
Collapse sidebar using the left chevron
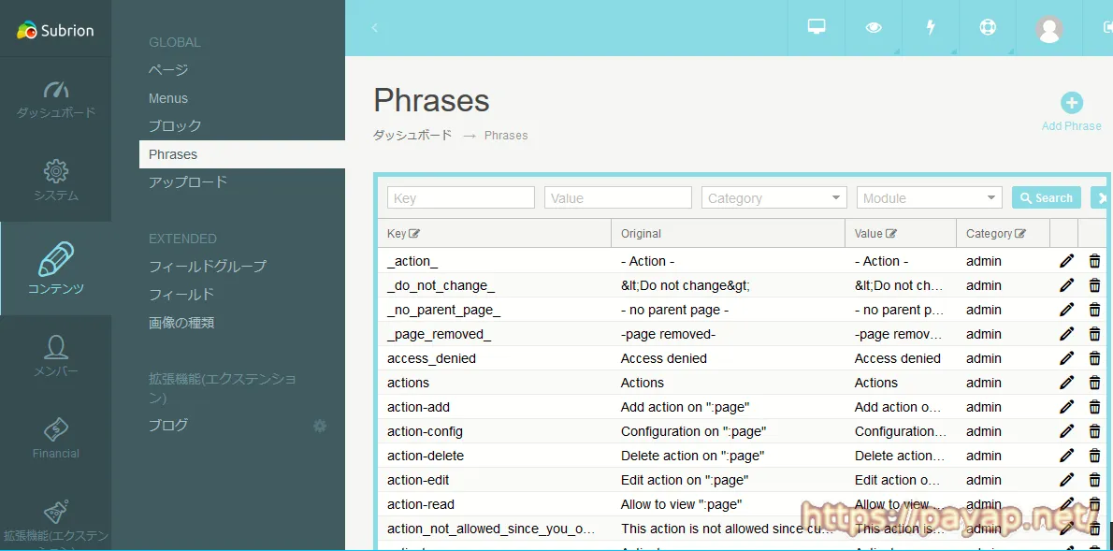pyautogui.click(x=375, y=28)
